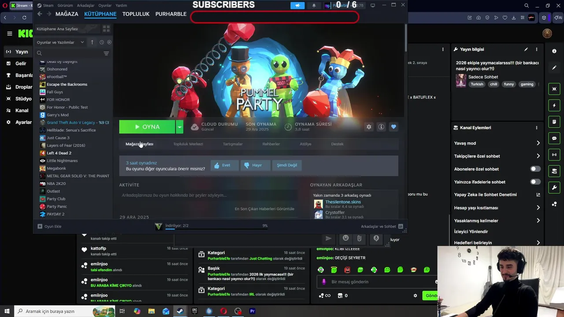Click Steam library search field
This screenshot has height=317, width=564.
tap(69, 53)
